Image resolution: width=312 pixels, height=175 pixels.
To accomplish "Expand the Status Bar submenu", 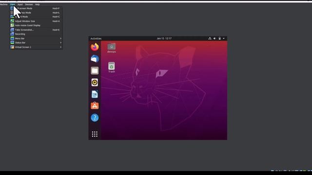I will (x=36, y=43).
